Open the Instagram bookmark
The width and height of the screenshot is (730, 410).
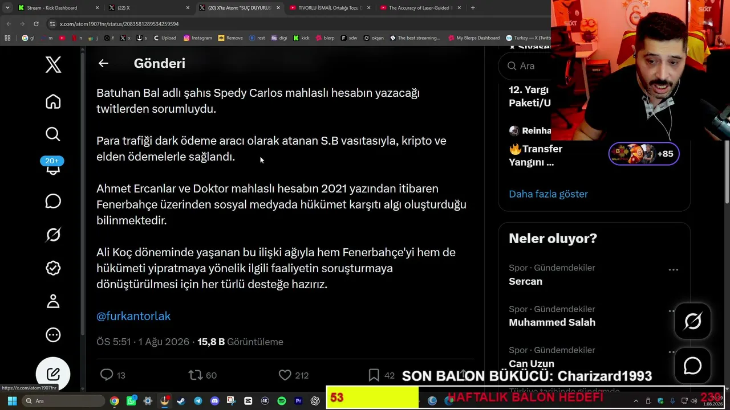coord(198,38)
